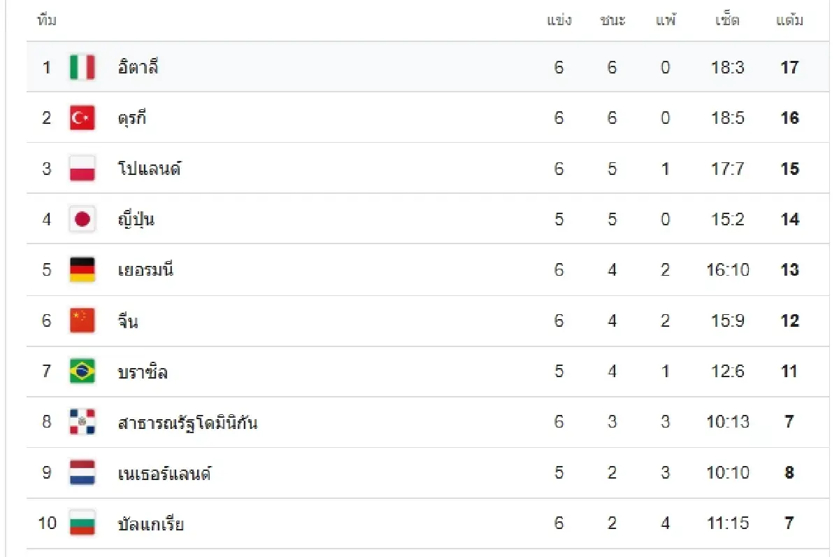The height and width of the screenshot is (557, 839).
Task: Click the Poland flag icon
Action: (x=83, y=169)
